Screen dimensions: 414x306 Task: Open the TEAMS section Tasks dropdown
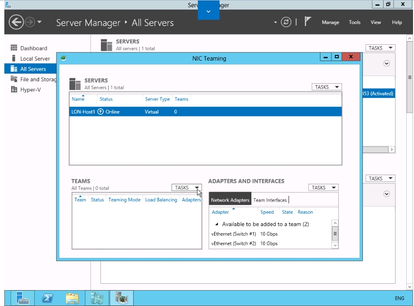click(186, 188)
